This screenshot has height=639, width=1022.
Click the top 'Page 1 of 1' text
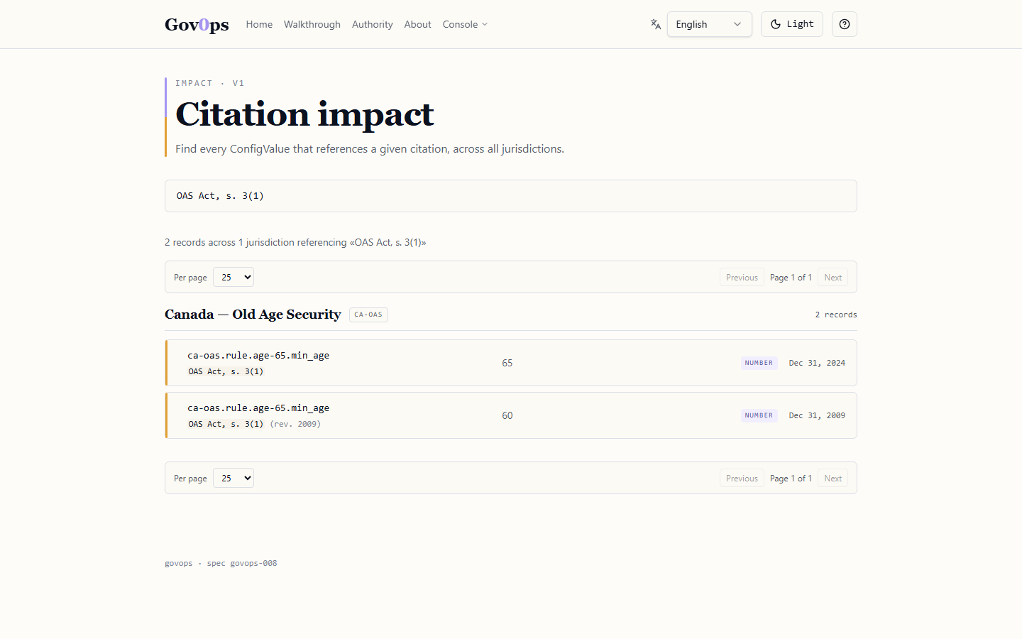coord(791,278)
